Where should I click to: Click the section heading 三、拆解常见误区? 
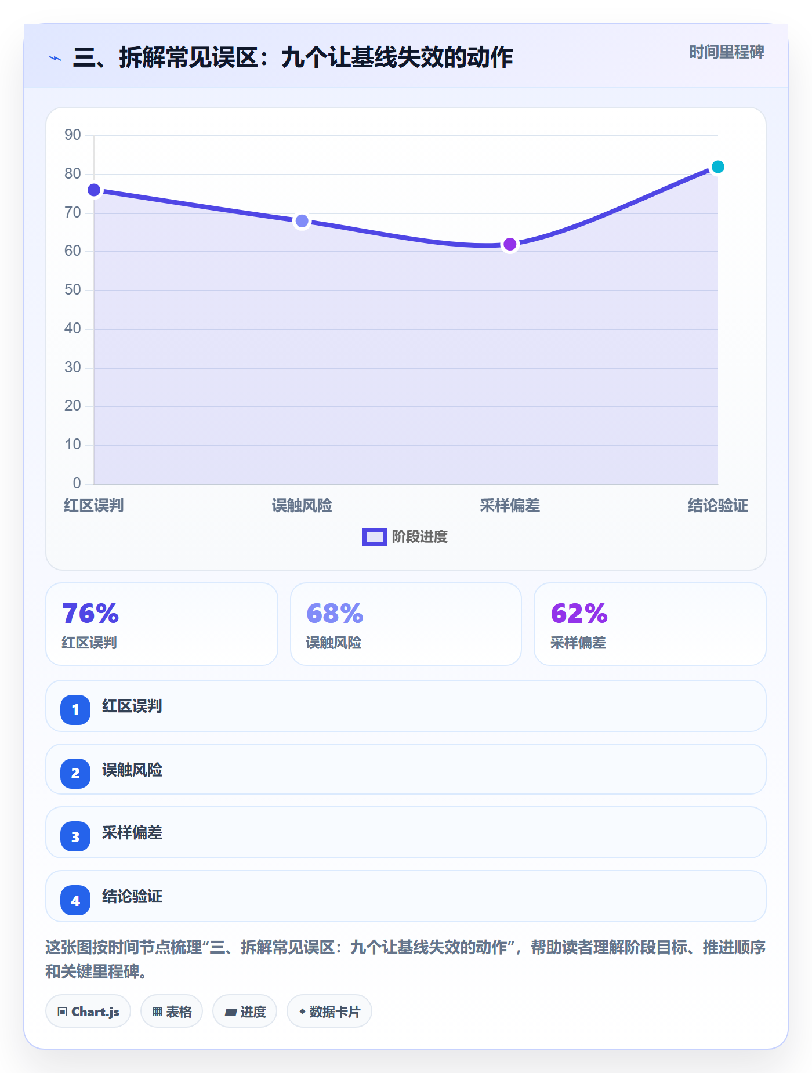point(293,57)
